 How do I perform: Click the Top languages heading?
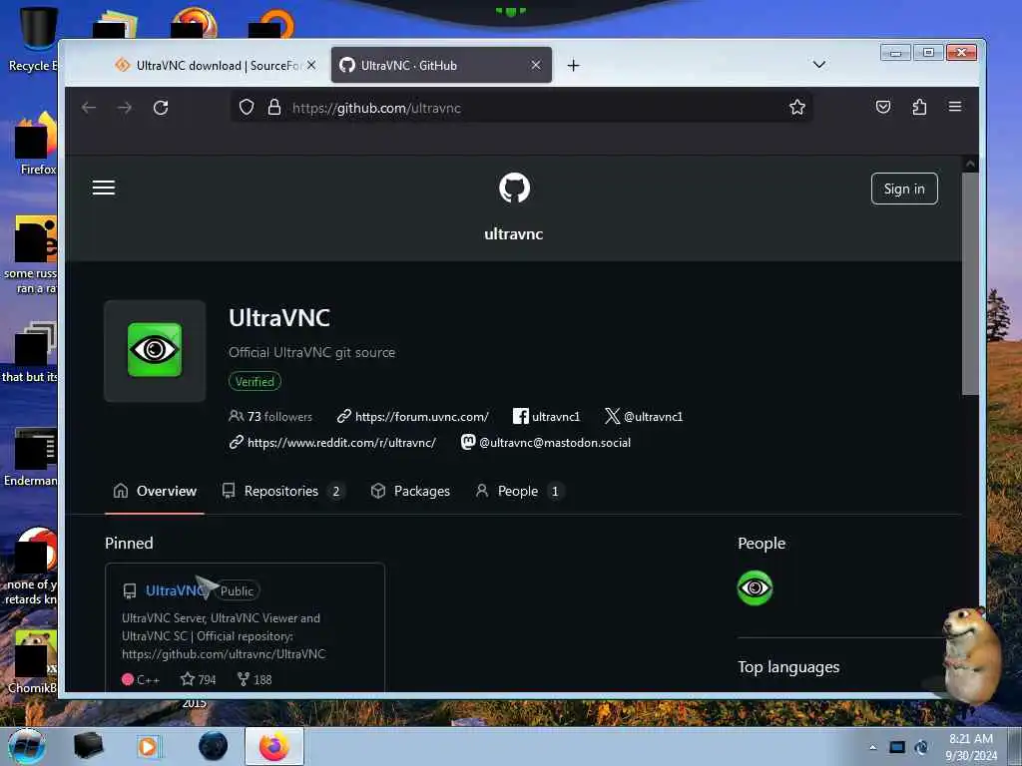coord(788,667)
